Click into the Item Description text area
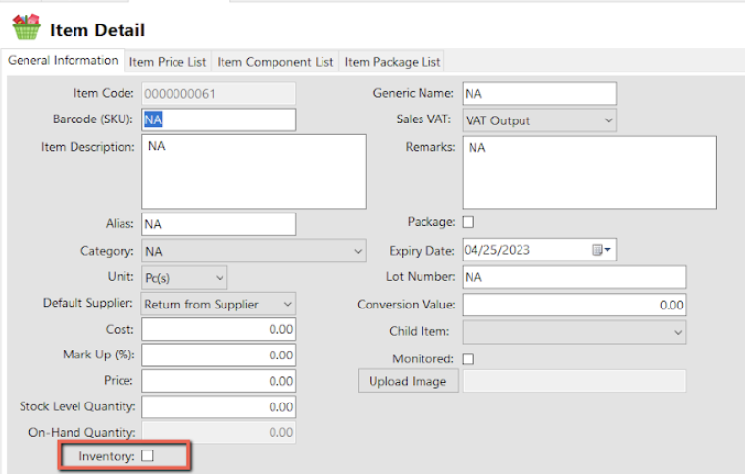Image resolution: width=745 pixels, height=474 pixels. click(x=254, y=171)
